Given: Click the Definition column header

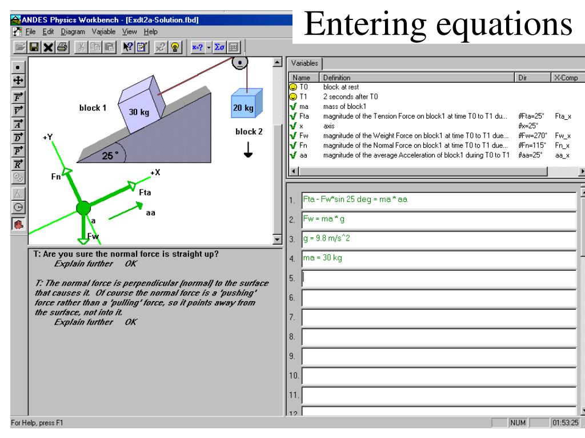Looking at the screenshot, I should click(416, 78).
